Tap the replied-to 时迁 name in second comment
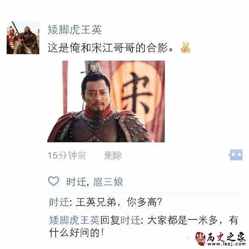This screenshot has width=249, height=249. (x=130, y=220)
